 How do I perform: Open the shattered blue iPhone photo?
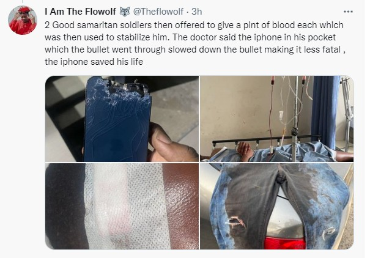122,119
